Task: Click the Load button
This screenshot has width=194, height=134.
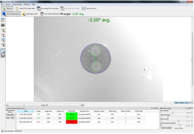Action: tap(8, 117)
